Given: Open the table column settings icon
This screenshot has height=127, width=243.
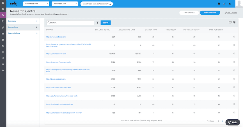Looking at the screenshot, I should point(234,22).
